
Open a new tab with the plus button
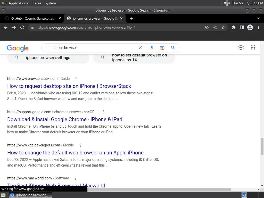pos(131,18)
